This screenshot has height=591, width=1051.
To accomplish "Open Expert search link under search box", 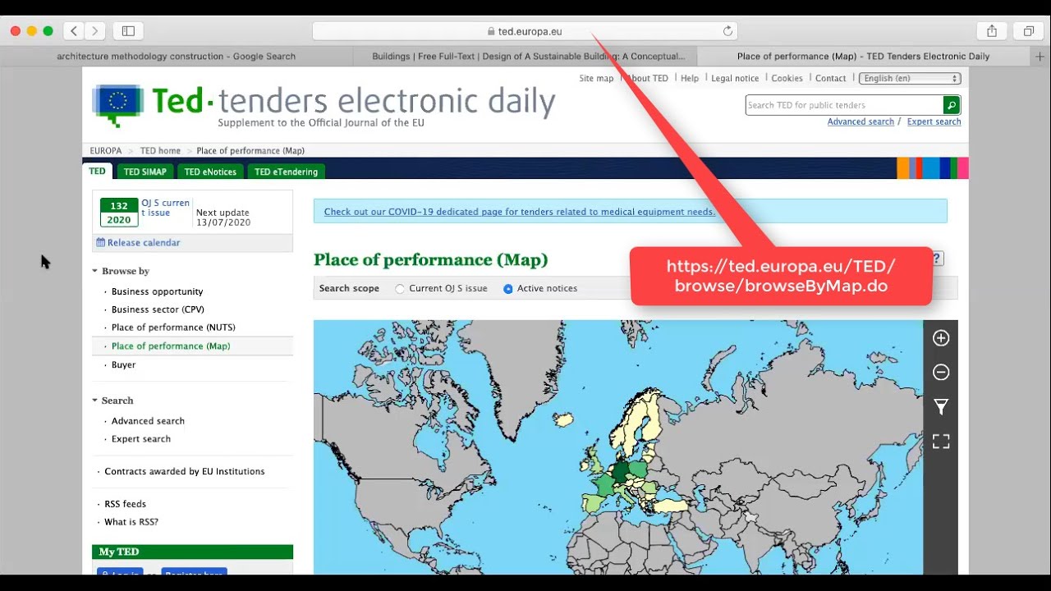I will [934, 121].
